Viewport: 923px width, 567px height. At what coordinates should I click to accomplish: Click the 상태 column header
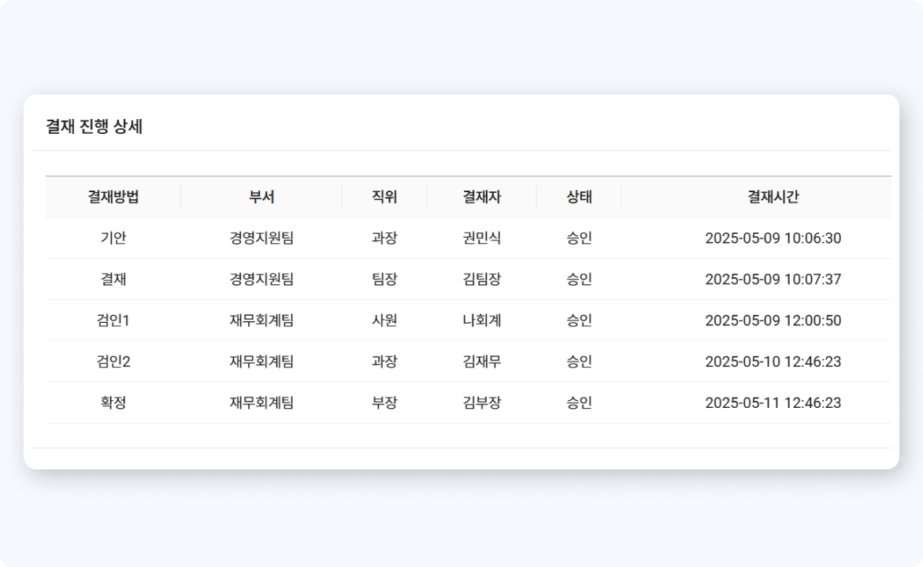point(579,197)
